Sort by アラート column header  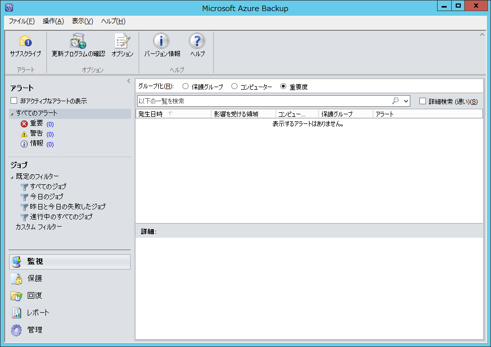pos(428,114)
